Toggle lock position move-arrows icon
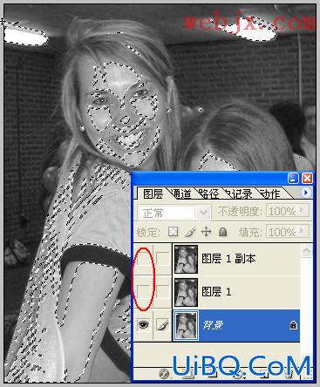 (206, 232)
